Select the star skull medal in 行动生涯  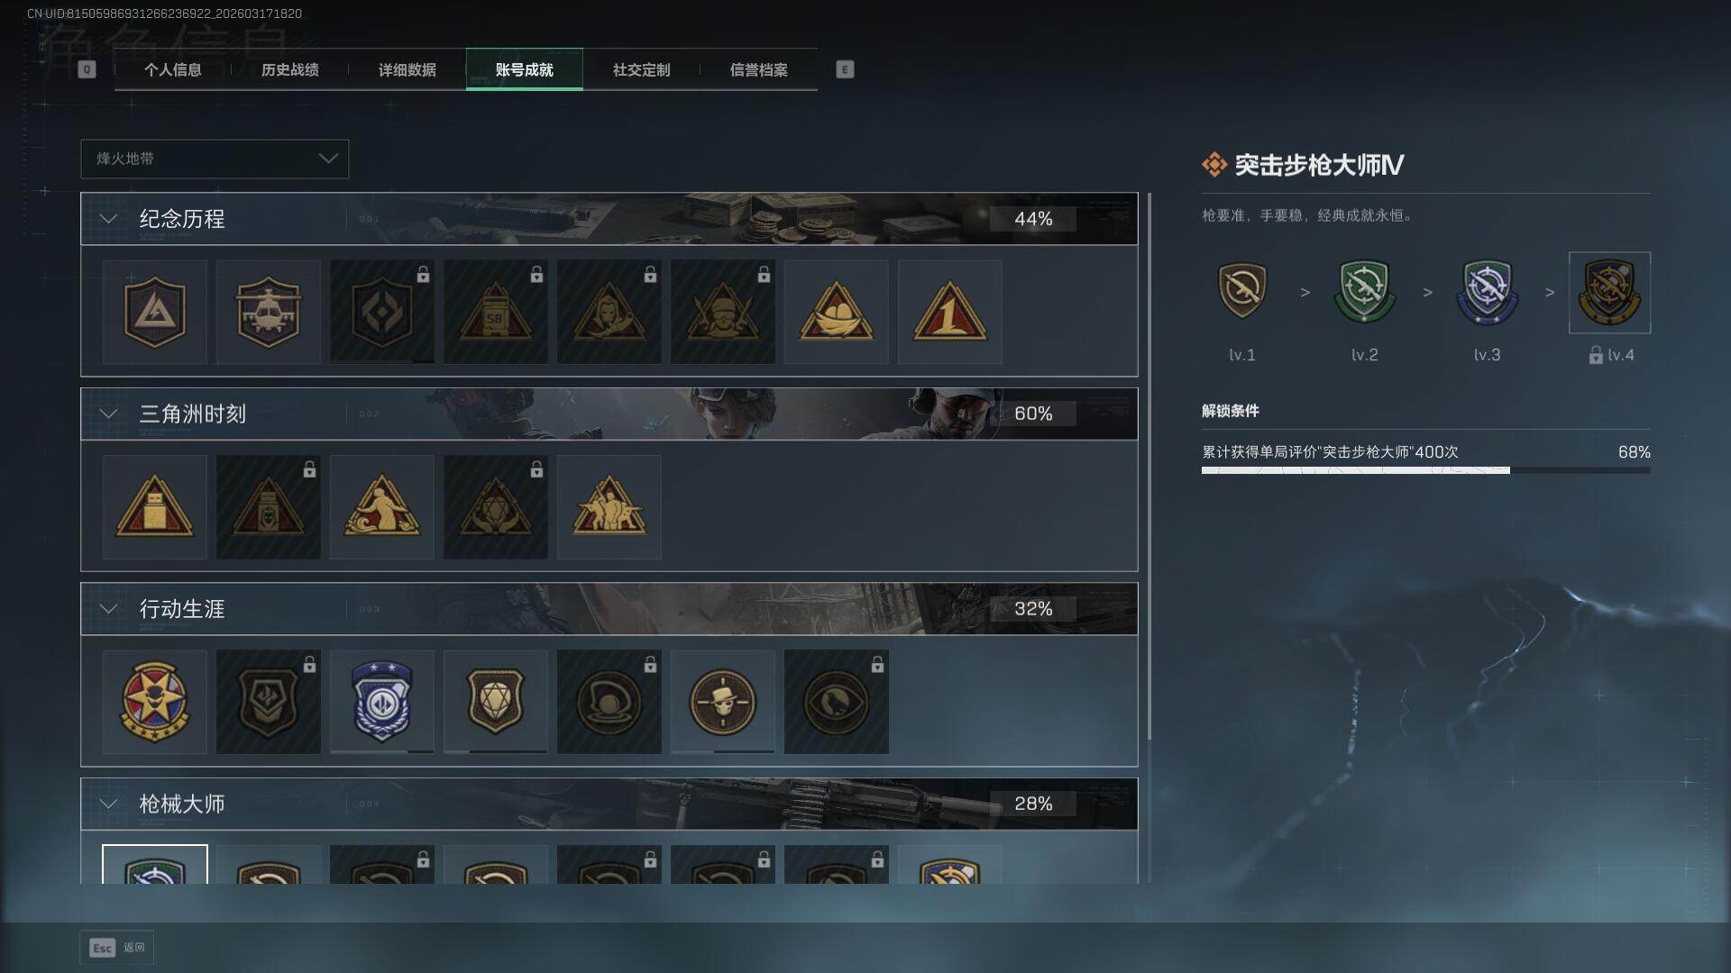point(154,702)
